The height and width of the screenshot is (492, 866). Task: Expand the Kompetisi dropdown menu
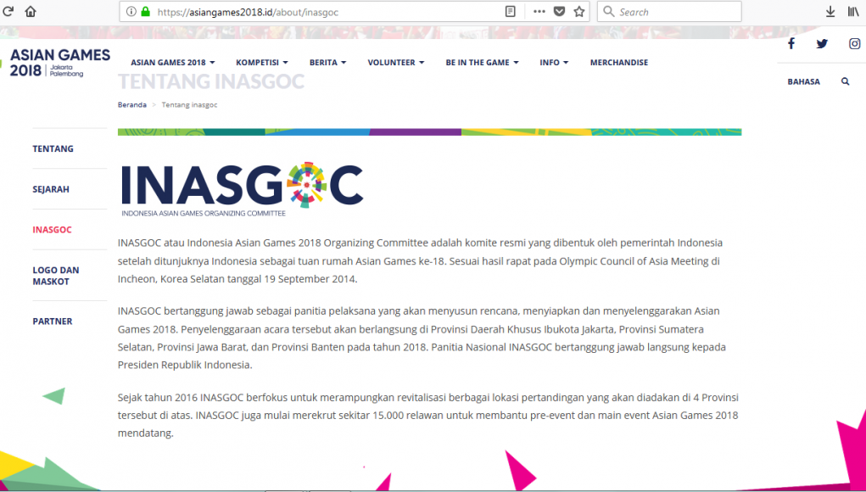point(262,63)
